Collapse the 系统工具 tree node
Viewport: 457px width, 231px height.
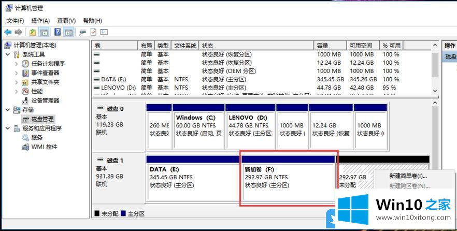(8, 54)
